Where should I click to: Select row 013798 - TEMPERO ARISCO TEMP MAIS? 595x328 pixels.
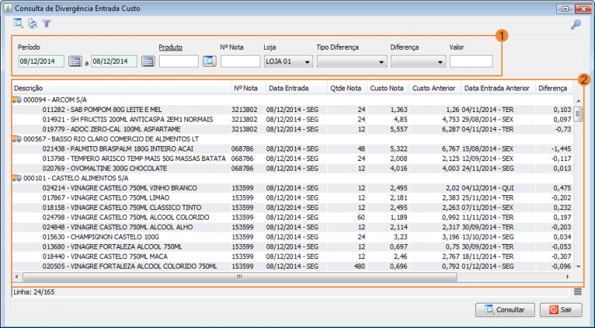coord(292,158)
